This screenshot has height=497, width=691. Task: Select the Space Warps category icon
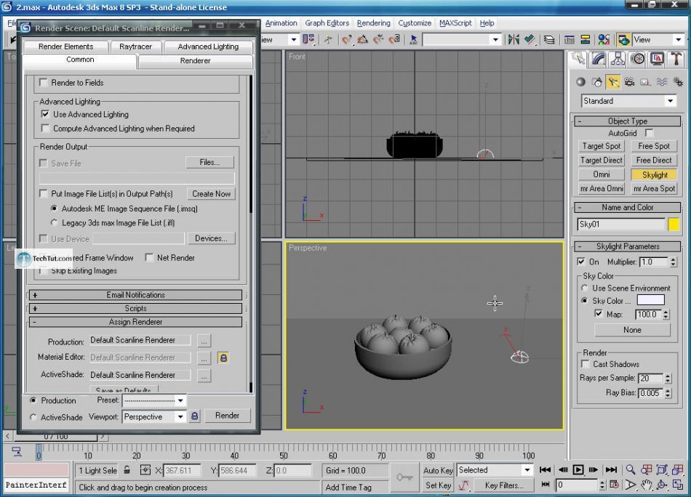[661, 82]
